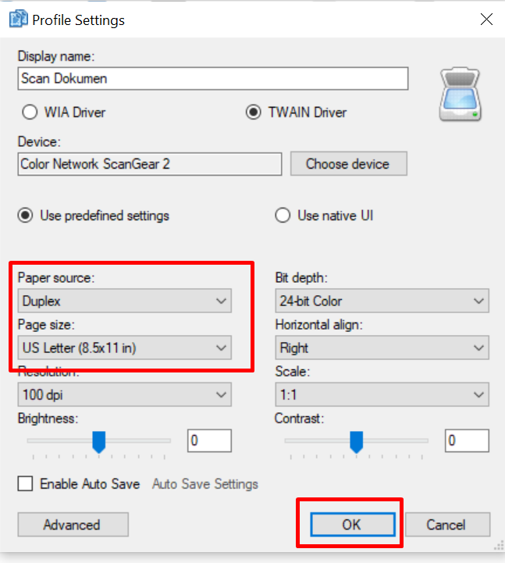Expand the Bit depth dropdown
The height and width of the screenshot is (563, 505).
pos(382,301)
